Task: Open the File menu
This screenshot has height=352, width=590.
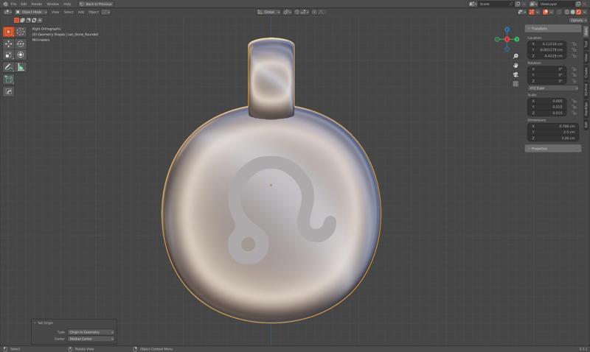Action: pos(13,4)
